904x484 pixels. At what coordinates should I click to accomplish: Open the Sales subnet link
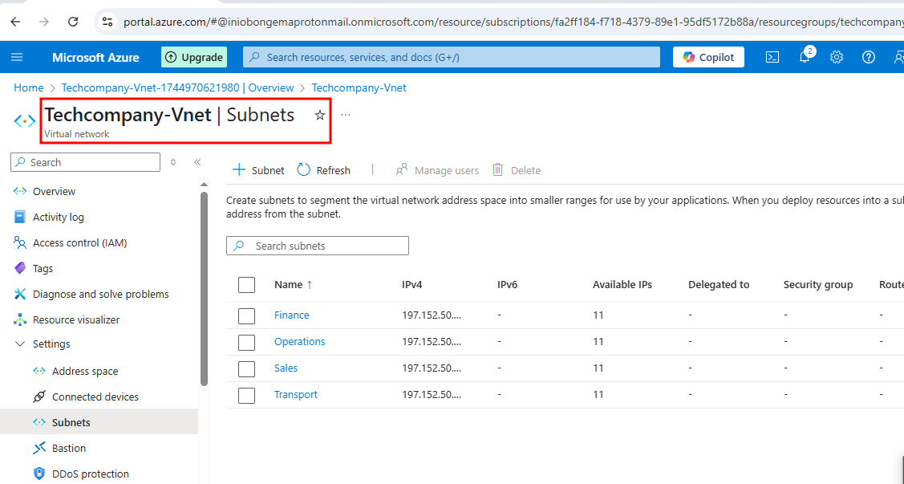[286, 368]
